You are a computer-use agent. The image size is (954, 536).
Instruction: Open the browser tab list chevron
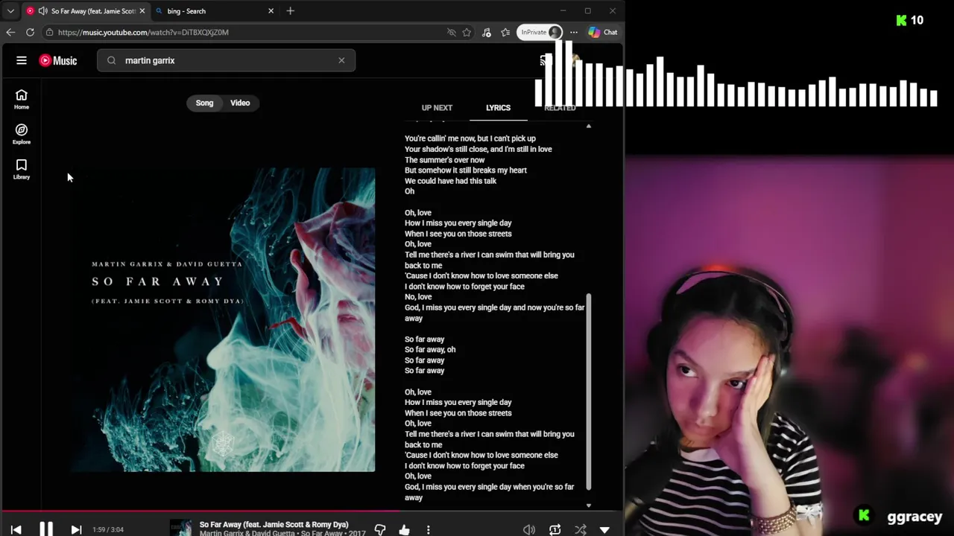10,11
